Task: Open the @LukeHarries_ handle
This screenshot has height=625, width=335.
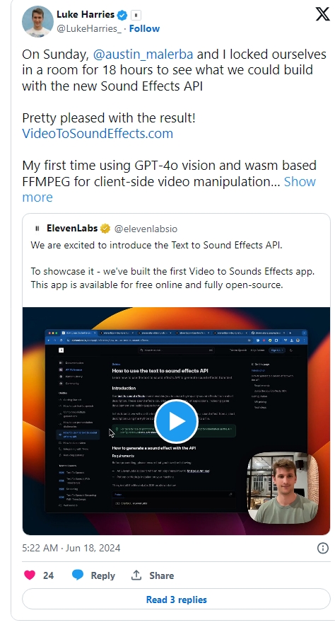Action: coord(89,29)
